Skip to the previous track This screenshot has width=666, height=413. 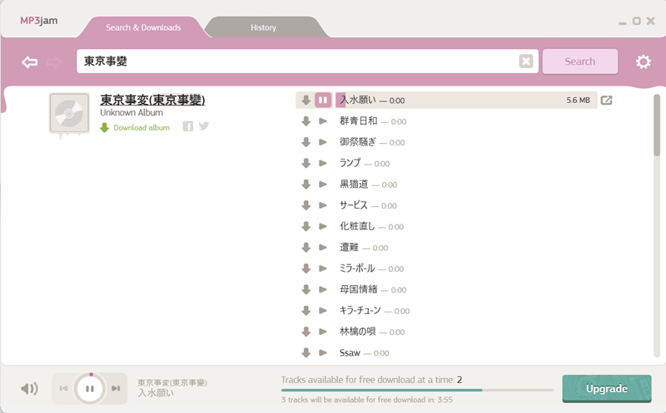pos(63,388)
